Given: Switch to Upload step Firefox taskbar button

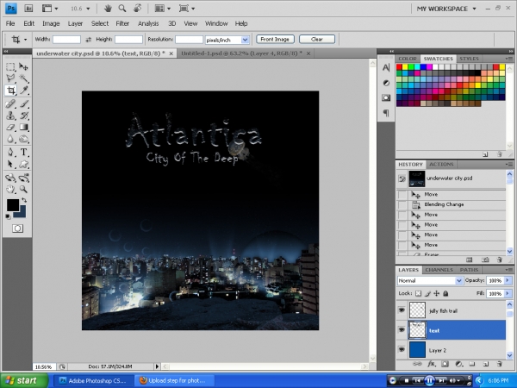Looking at the screenshot, I should tap(175, 380).
